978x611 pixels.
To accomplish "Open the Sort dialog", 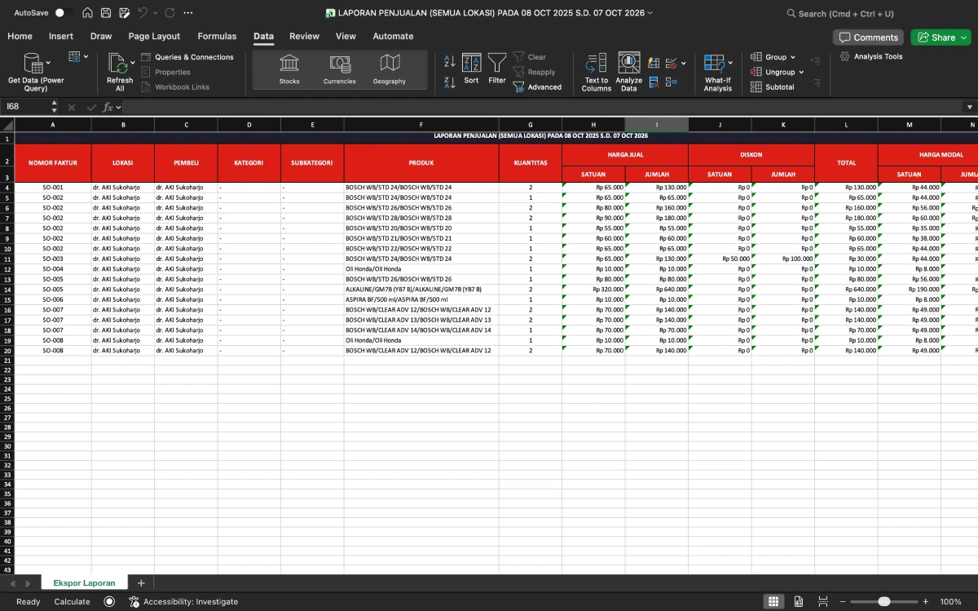I will [471, 69].
